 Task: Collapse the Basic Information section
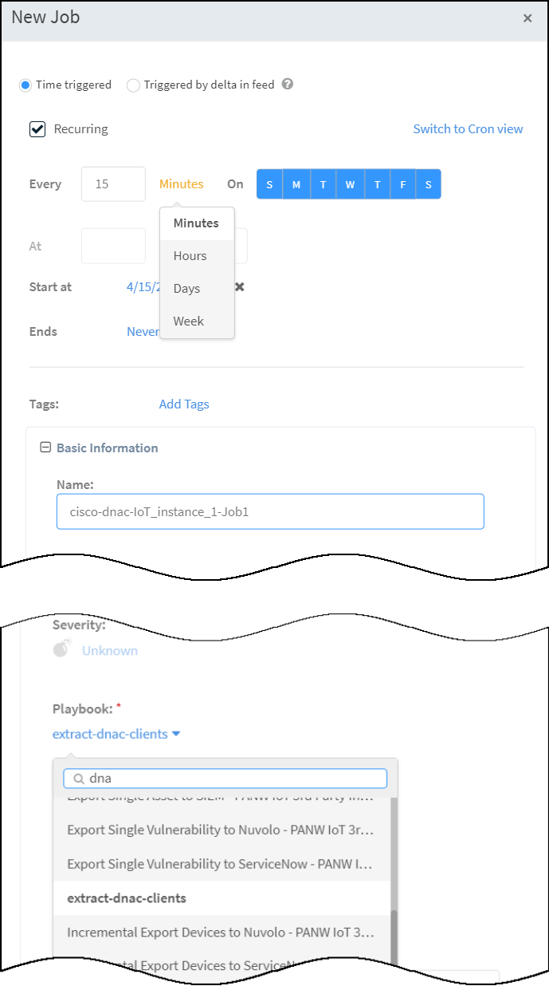pos(45,448)
